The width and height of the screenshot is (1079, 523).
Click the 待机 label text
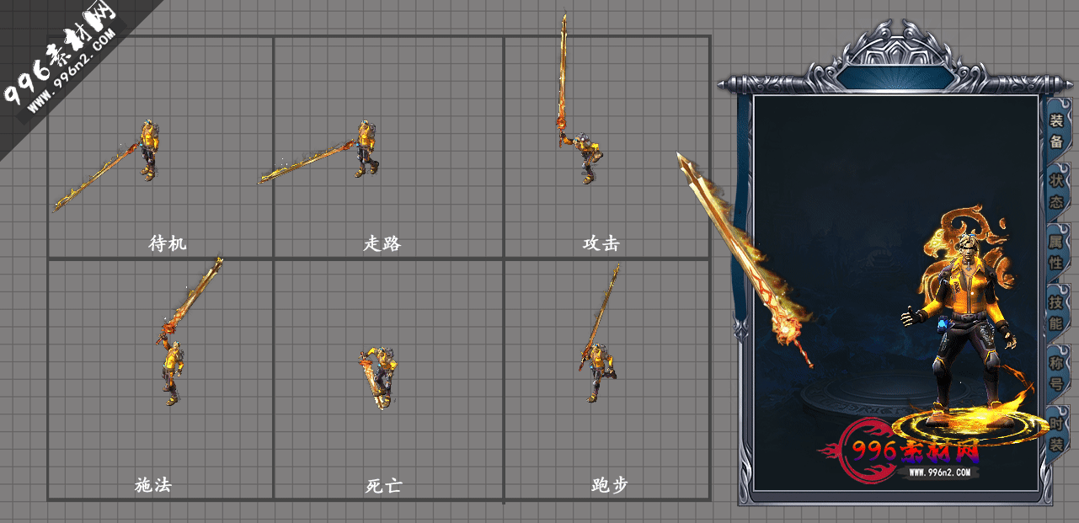point(167,243)
